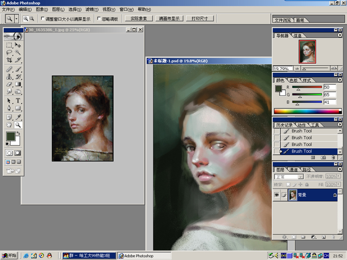Image resolution: width=347 pixels, height=260 pixels.
Task: Switch to Standard edit mode
Action: [9, 153]
